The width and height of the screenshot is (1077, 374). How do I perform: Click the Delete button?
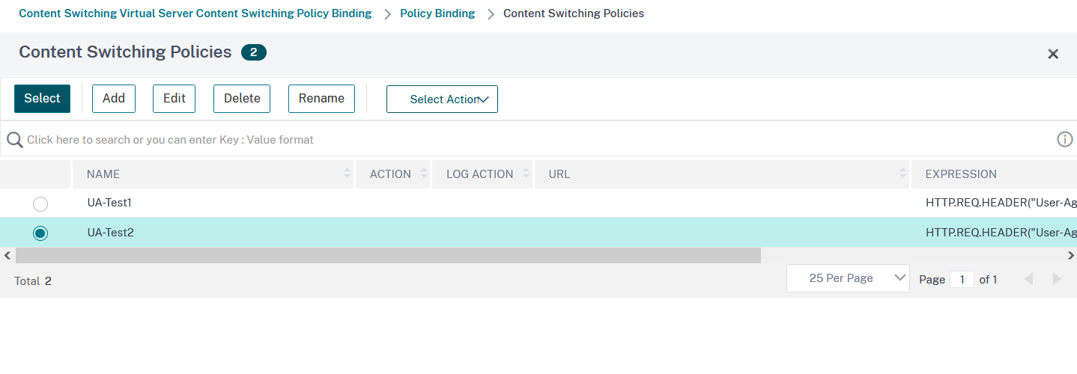pos(242,99)
